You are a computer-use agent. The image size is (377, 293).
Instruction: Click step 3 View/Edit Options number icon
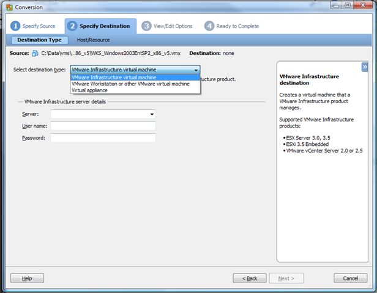click(x=146, y=26)
